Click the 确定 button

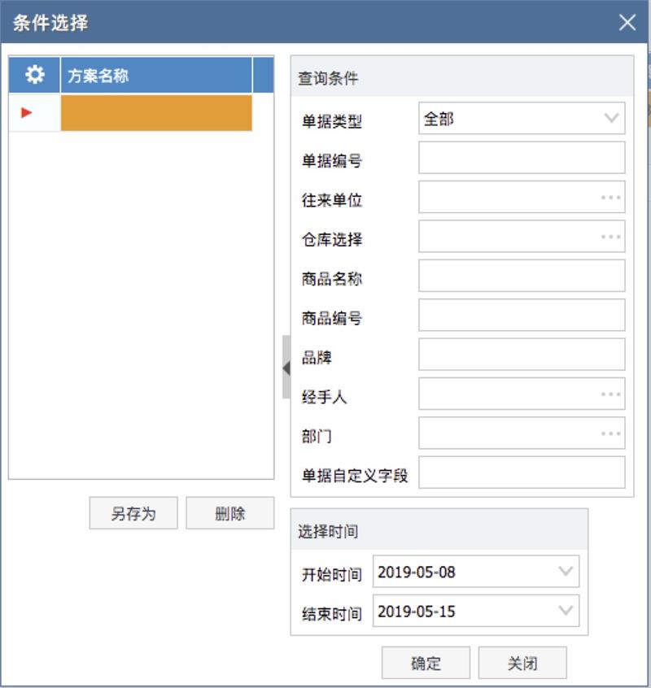coord(426,663)
